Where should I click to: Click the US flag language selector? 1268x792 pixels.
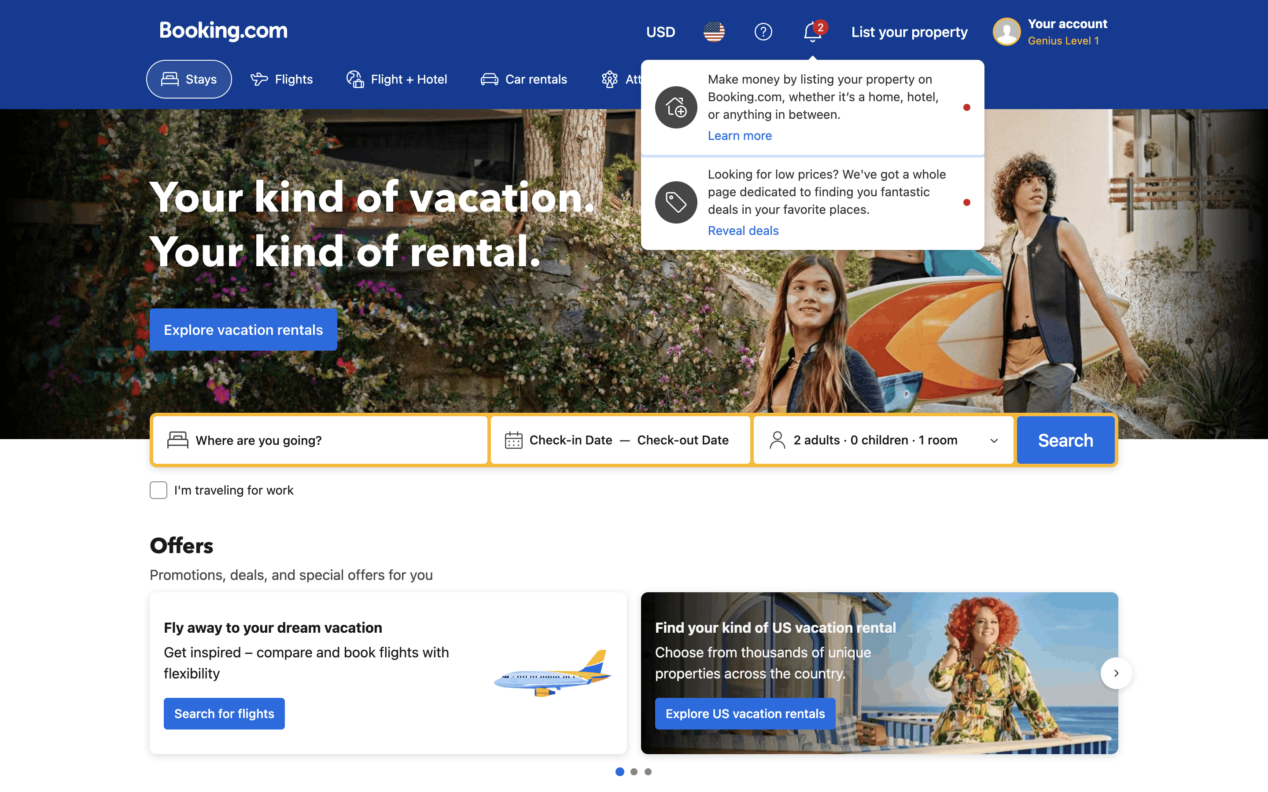pos(713,31)
